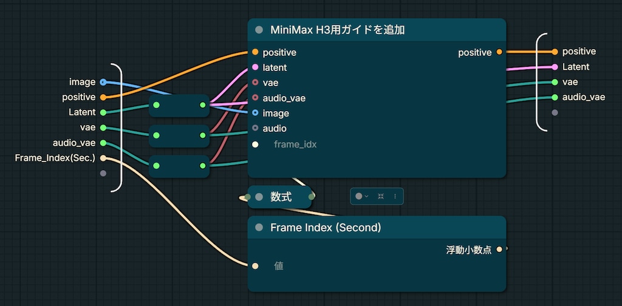The width and height of the screenshot is (622, 306).
Task: Click the Latent label on the right output panel
Action: [x=576, y=67]
